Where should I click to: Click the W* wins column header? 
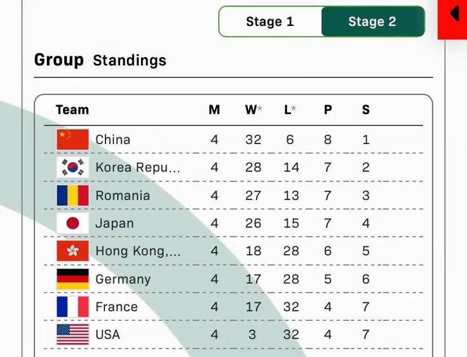click(x=253, y=110)
